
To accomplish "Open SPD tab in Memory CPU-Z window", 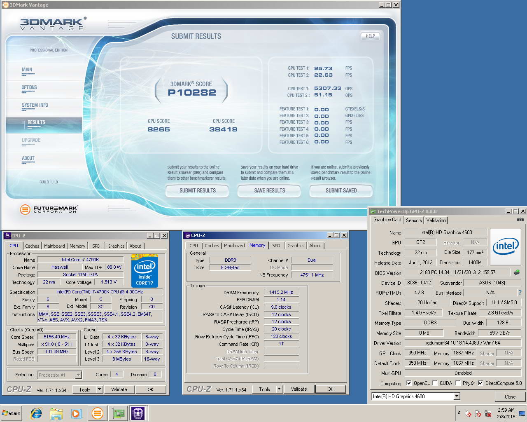I will (276, 246).
